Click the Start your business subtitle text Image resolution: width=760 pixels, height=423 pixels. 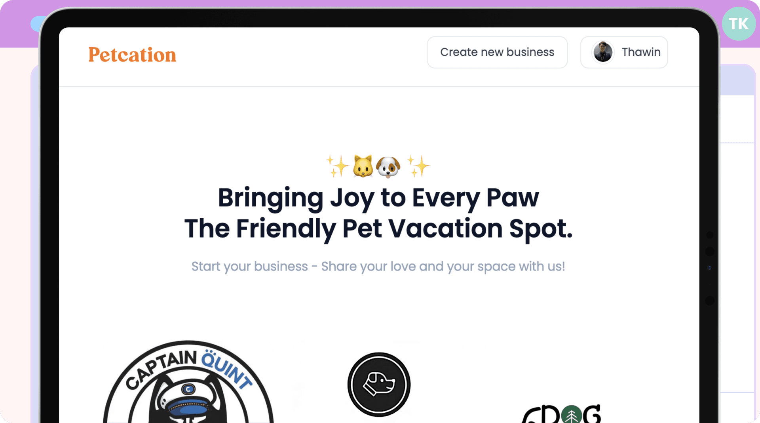pos(378,267)
